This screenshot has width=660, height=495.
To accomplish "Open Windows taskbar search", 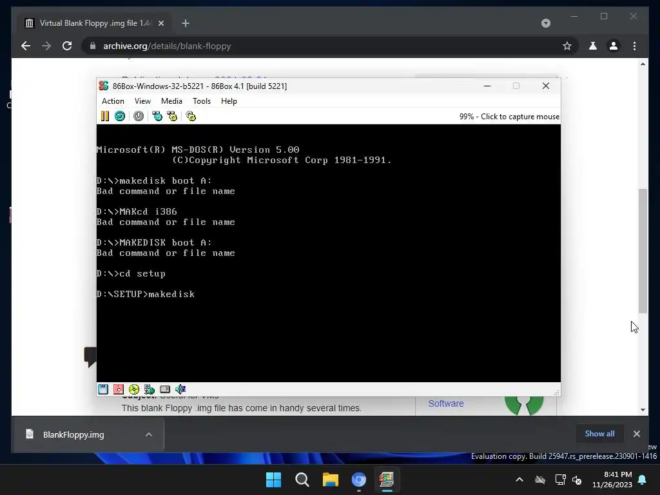I will 302,480.
